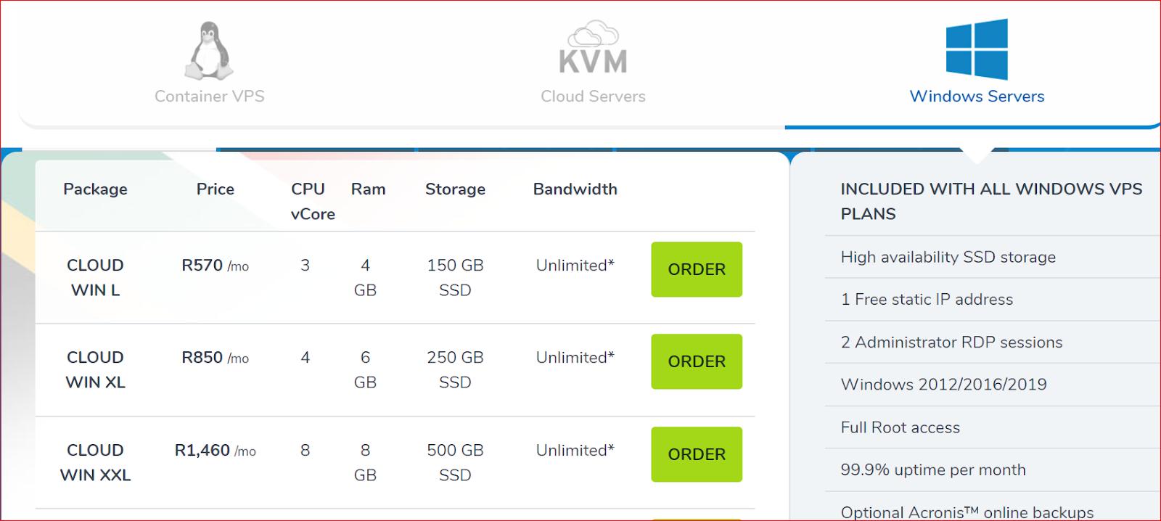Viewport: 1161px width, 521px height.
Task: Click the CPU vCore column header
Action: [x=313, y=202]
